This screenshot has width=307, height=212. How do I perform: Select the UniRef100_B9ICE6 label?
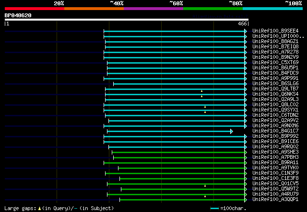tap(275, 142)
